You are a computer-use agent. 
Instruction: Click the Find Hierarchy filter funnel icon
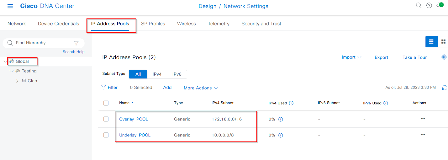tap(76, 43)
